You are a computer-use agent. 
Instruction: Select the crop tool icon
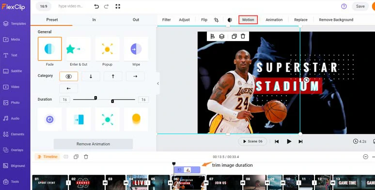coord(217,20)
